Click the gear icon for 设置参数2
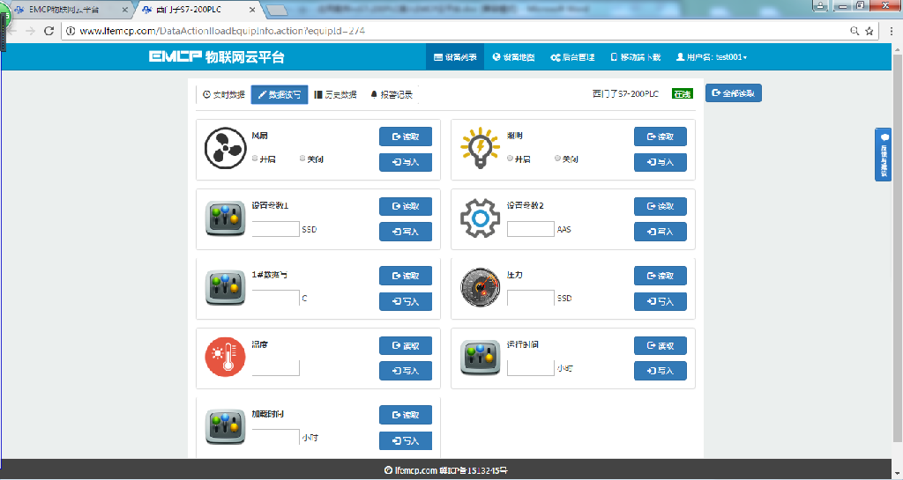Viewport: 903px width, 480px height. [480, 218]
